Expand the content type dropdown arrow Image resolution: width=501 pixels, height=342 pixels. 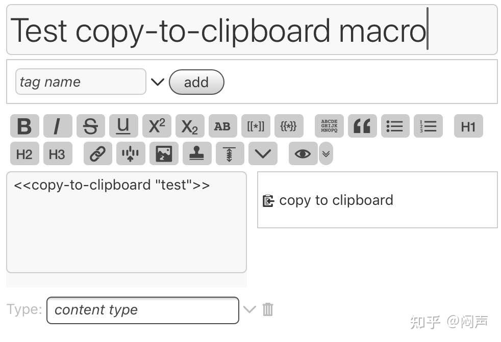point(249,309)
